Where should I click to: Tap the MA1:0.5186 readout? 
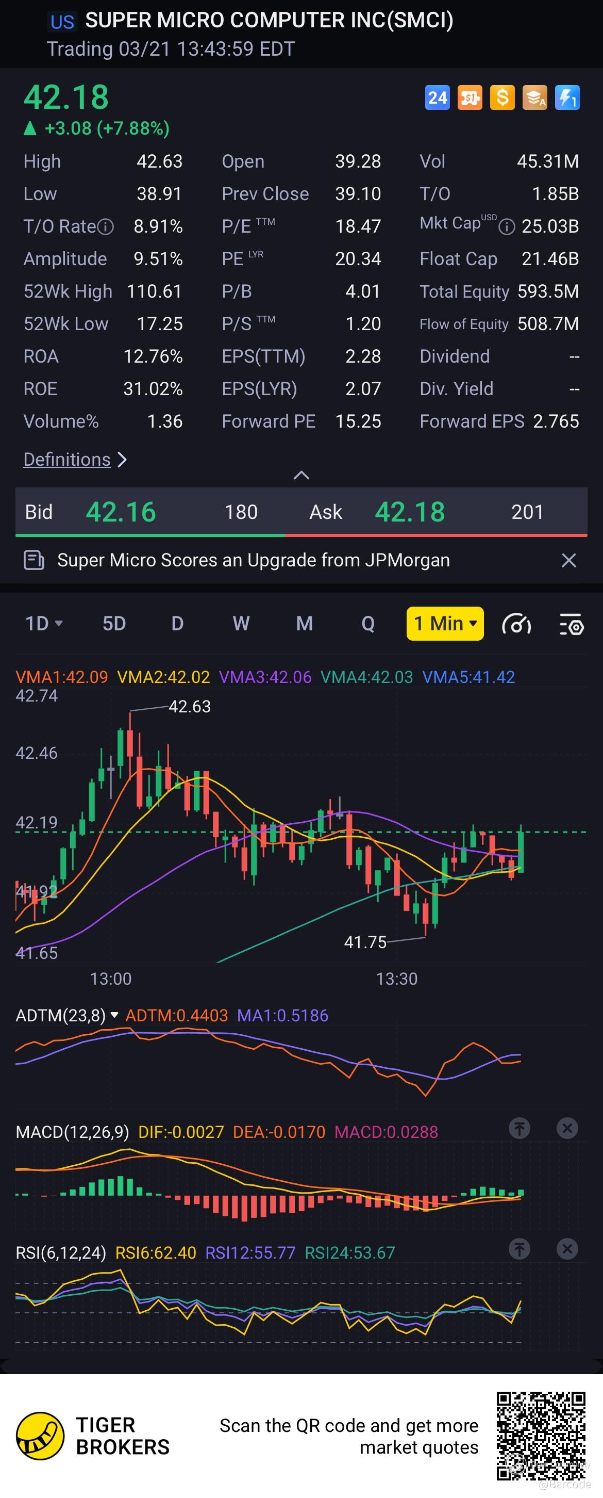tap(283, 1015)
